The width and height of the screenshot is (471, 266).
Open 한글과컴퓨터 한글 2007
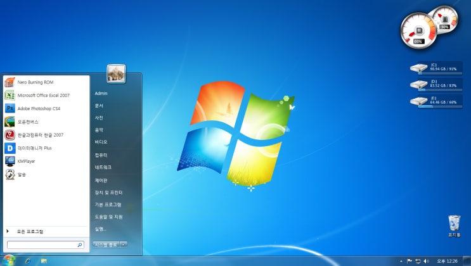(x=40, y=135)
